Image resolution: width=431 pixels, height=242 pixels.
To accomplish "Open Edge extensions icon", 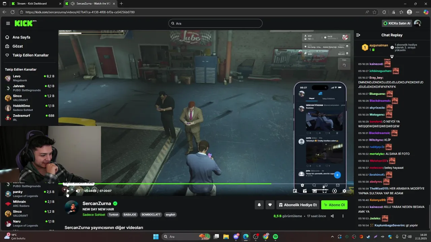I will [384, 12].
